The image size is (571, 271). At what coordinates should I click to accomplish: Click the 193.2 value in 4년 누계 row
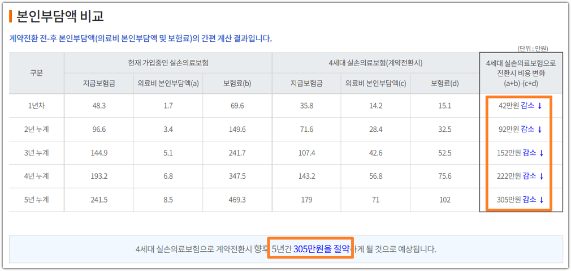pyautogui.click(x=99, y=177)
